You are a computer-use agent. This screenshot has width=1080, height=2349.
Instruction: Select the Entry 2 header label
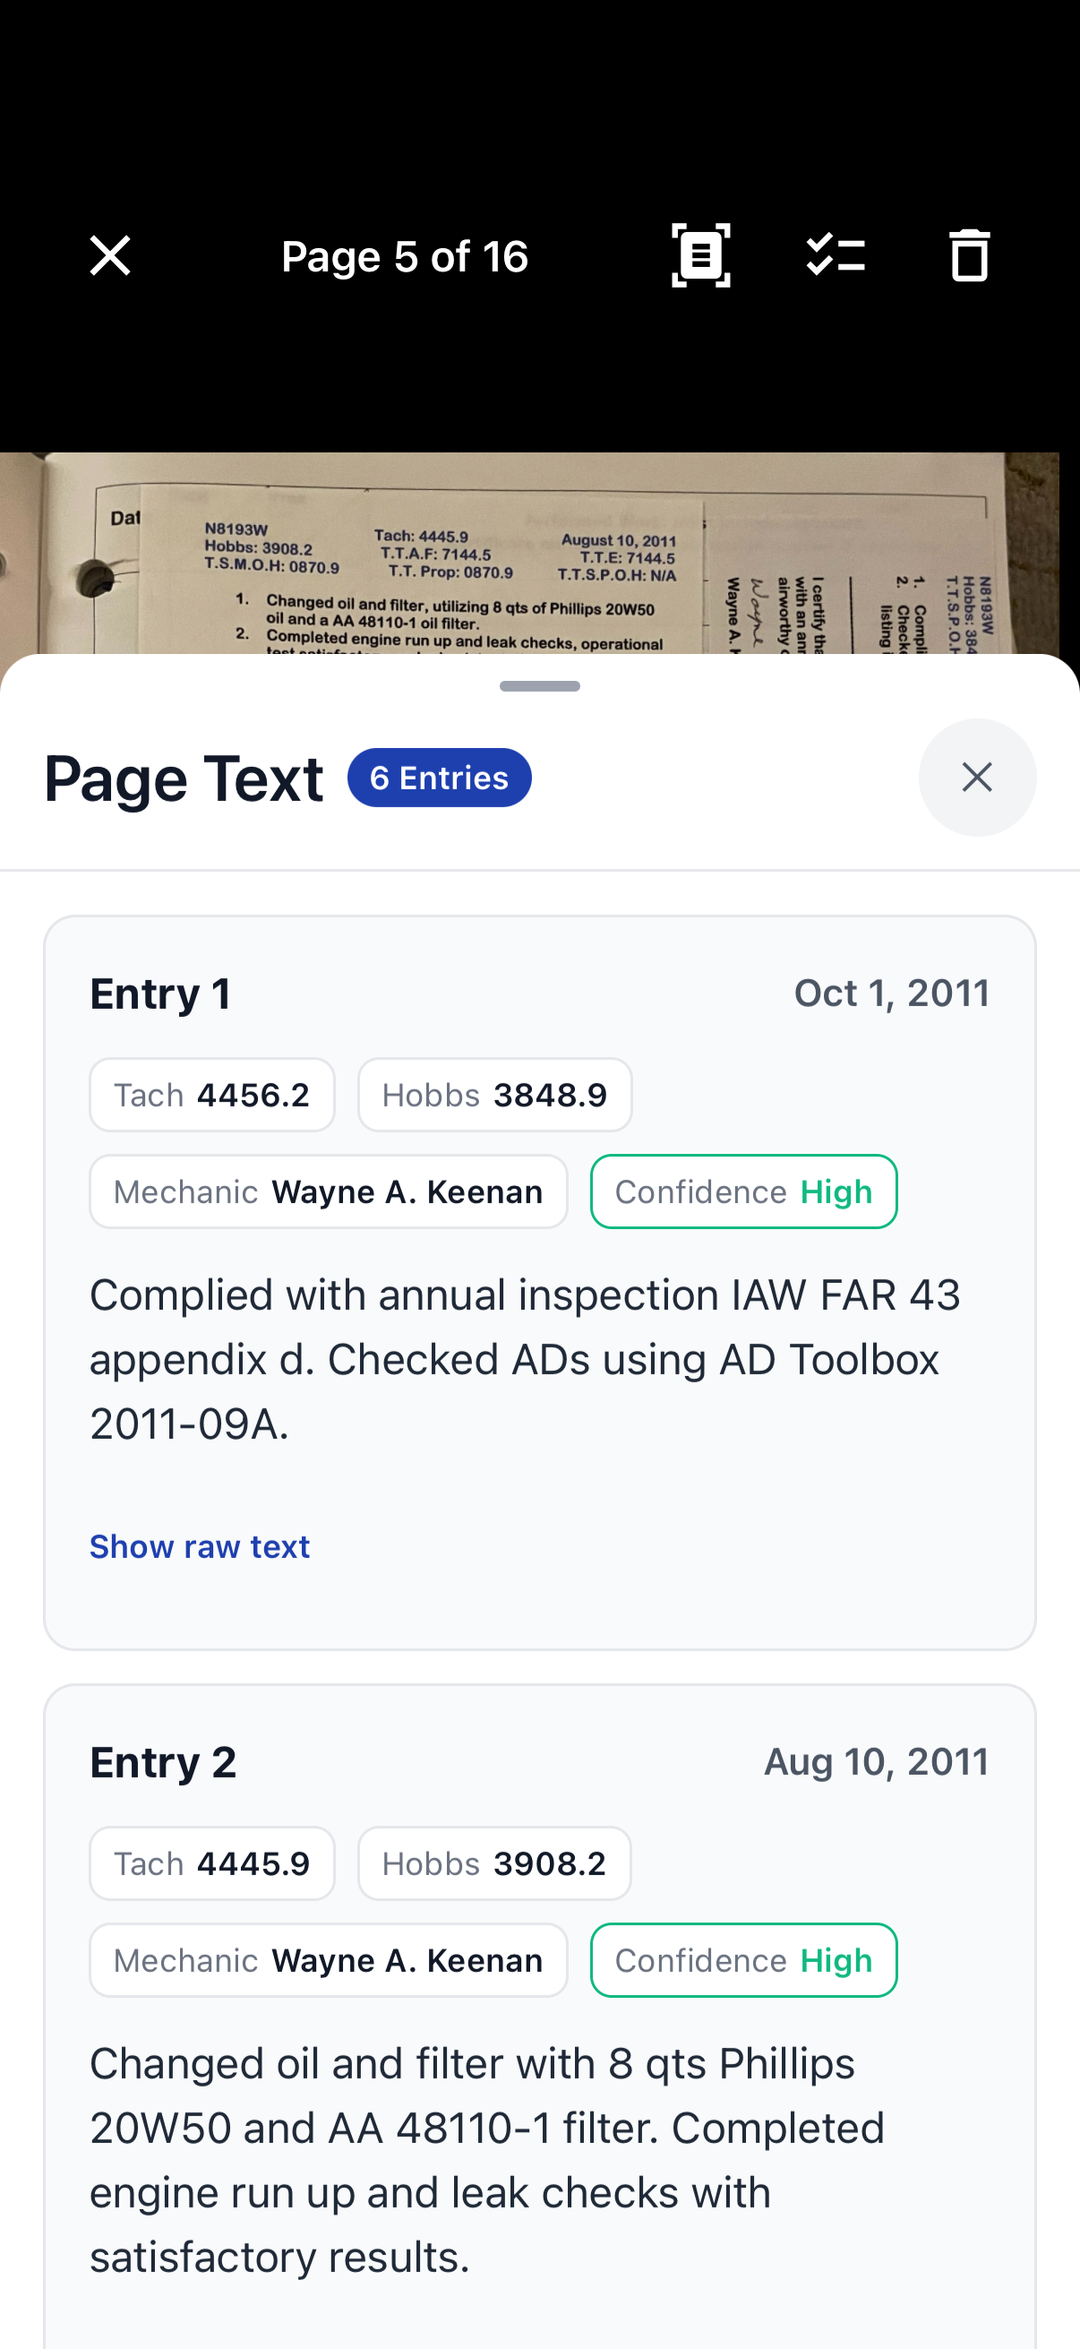(162, 1761)
